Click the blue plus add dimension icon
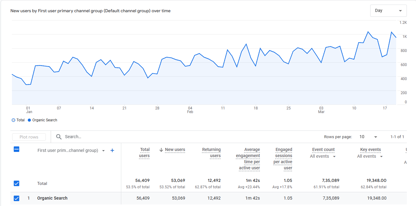 112,150
